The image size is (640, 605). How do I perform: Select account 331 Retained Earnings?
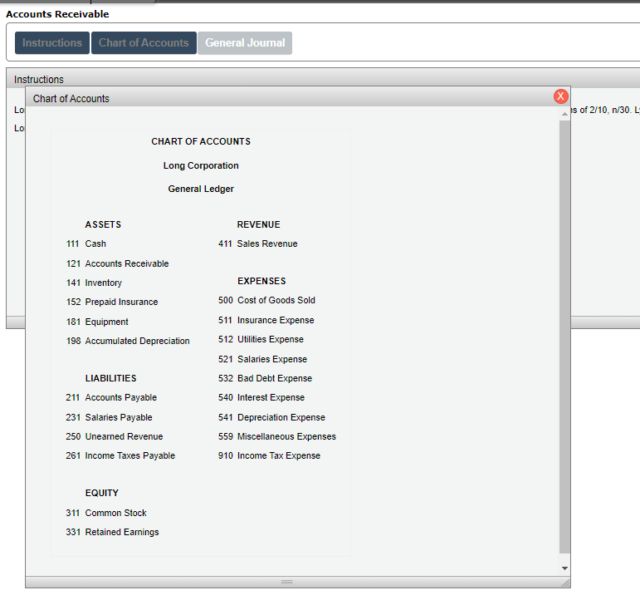click(112, 533)
